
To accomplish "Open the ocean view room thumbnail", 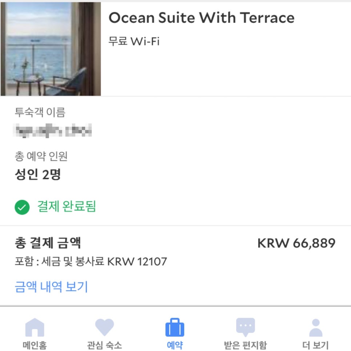I will [x=51, y=49].
